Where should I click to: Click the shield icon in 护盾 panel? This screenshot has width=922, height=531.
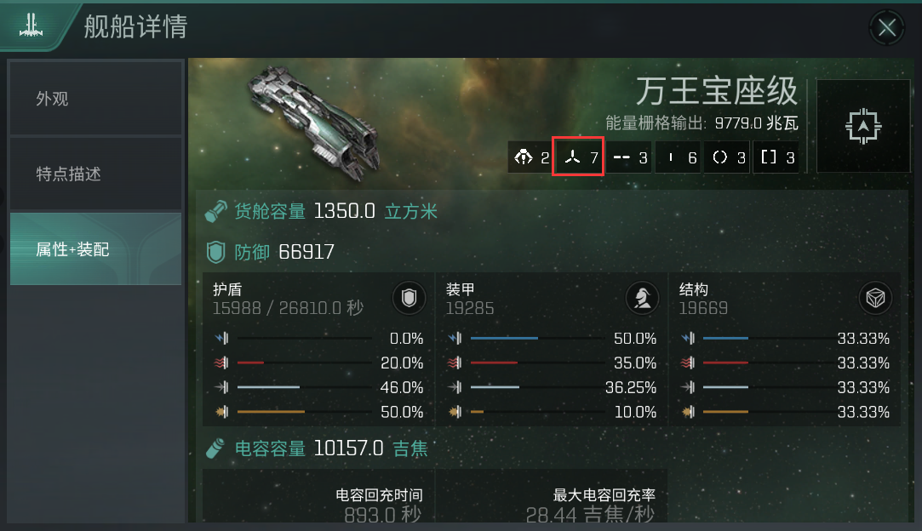pyautogui.click(x=409, y=298)
